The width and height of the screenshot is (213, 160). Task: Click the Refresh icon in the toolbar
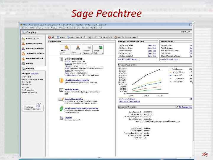pyautogui.click(x=58, y=37)
